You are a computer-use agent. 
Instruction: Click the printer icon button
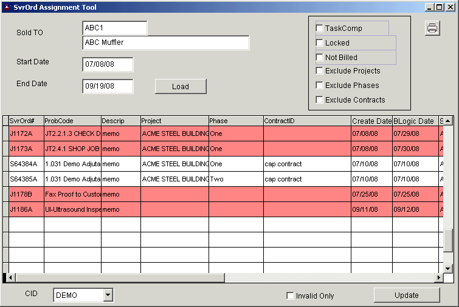[x=432, y=29]
